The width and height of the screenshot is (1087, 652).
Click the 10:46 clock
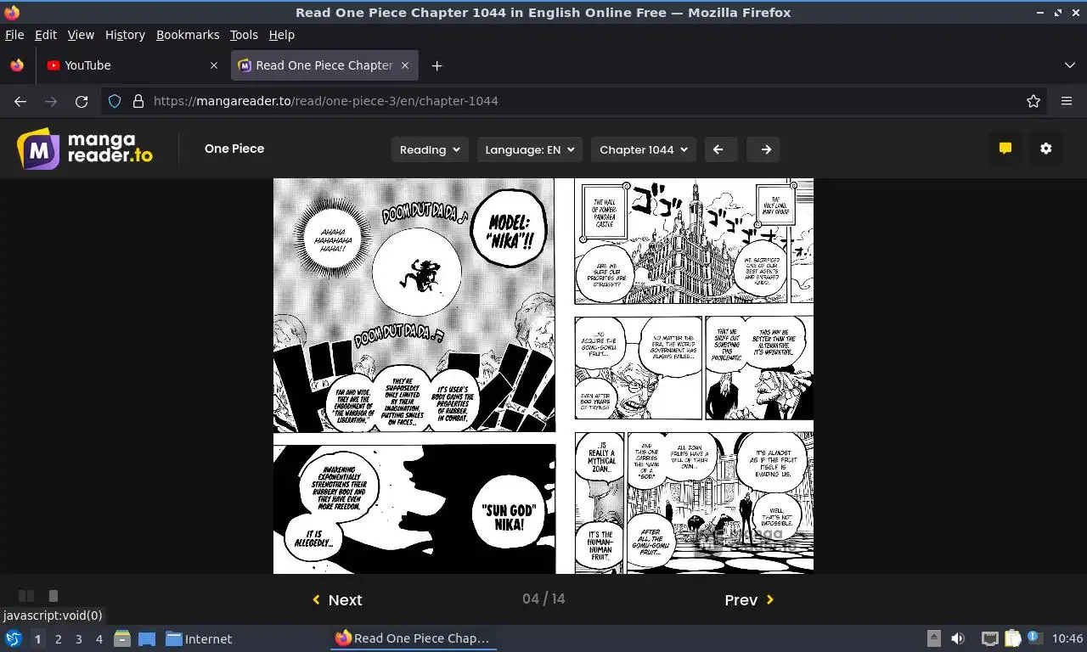pos(1067,638)
